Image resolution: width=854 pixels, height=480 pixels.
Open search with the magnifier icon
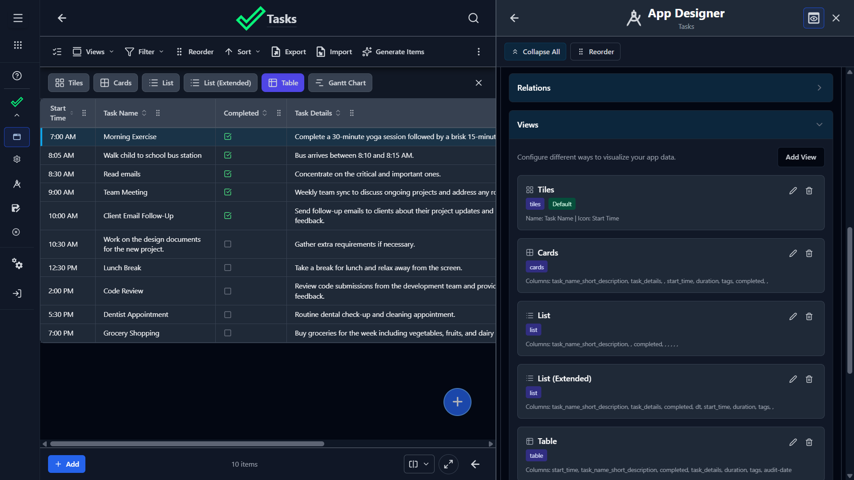(x=473, y=18)
